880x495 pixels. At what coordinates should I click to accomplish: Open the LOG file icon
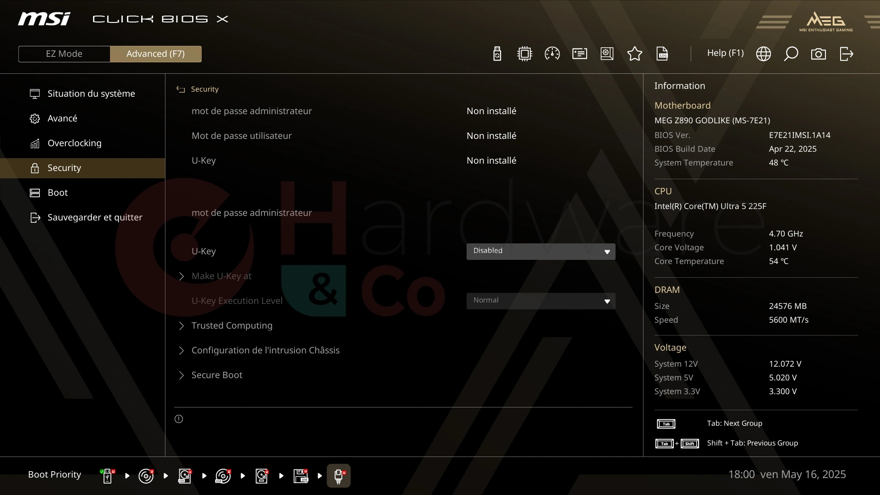[x=662, y=54]
